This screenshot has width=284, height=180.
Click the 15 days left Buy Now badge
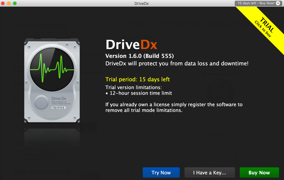(x=258, y=3)
